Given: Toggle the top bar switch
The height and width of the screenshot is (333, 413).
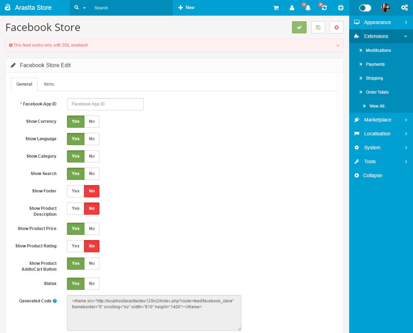Looking at the screenshot, I should [365, 8].
